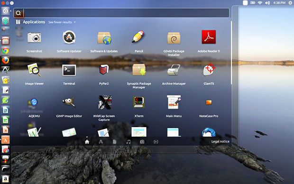Open the text editor launcher icon
Viewport: 294px width, 184px height.
[x=5, y=90]
